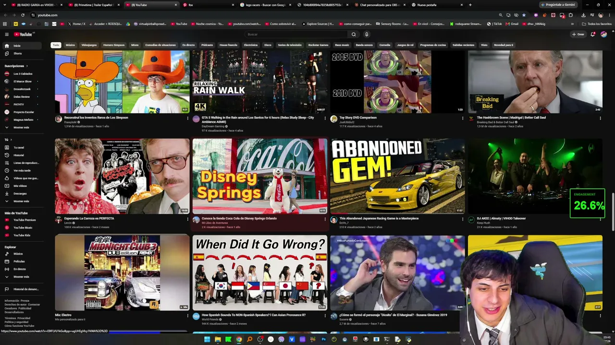Show hidden bookmarks with the overflow chevron
The image size is (615, 345).
(x=572, y=24)
